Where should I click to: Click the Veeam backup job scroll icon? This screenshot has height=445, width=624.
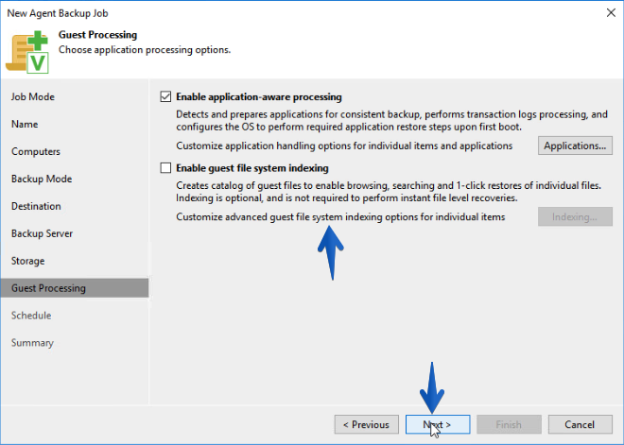(x=27, y=52)
